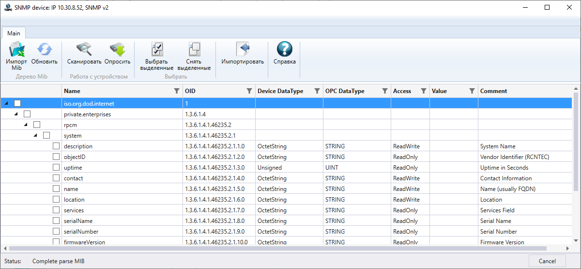Screen dimensions: 581x269
Task: Switch to the Main ribbon tab
Action: click(14, 33)
